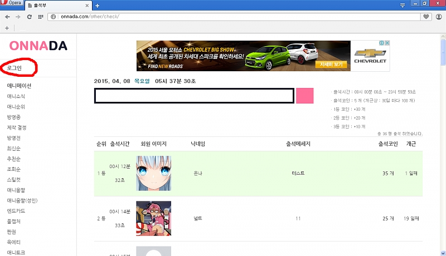Click the attendance message input box
The height and width of the screenshot is (256, 446).
pyautogui.click(x=194, y=96)
